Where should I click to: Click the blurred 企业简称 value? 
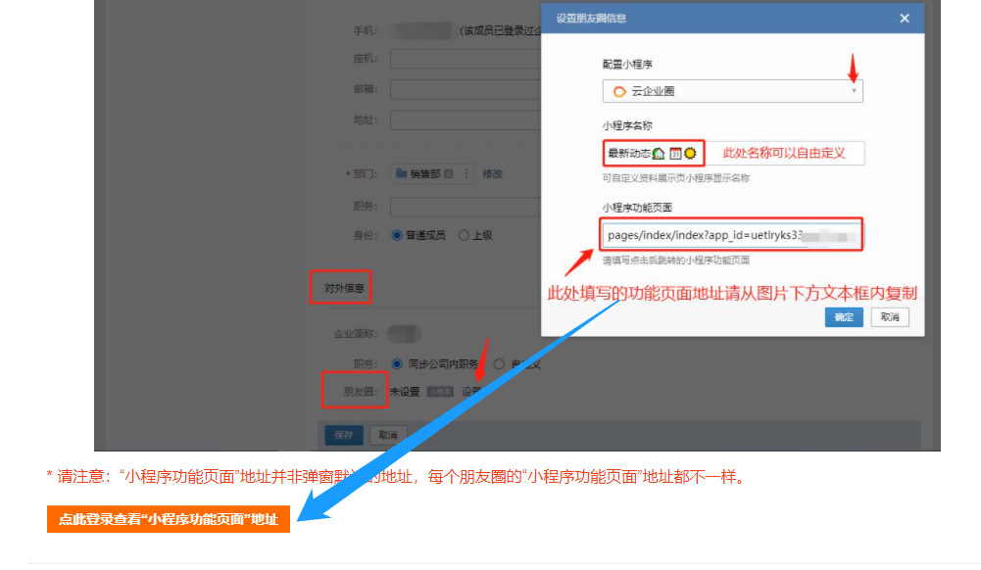click(404, 334)
